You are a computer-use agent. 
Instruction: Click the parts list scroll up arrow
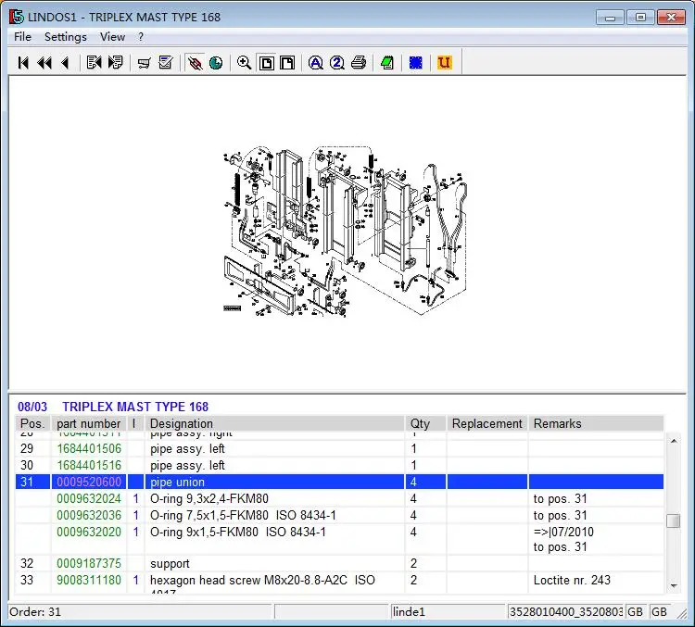(674, 441)
